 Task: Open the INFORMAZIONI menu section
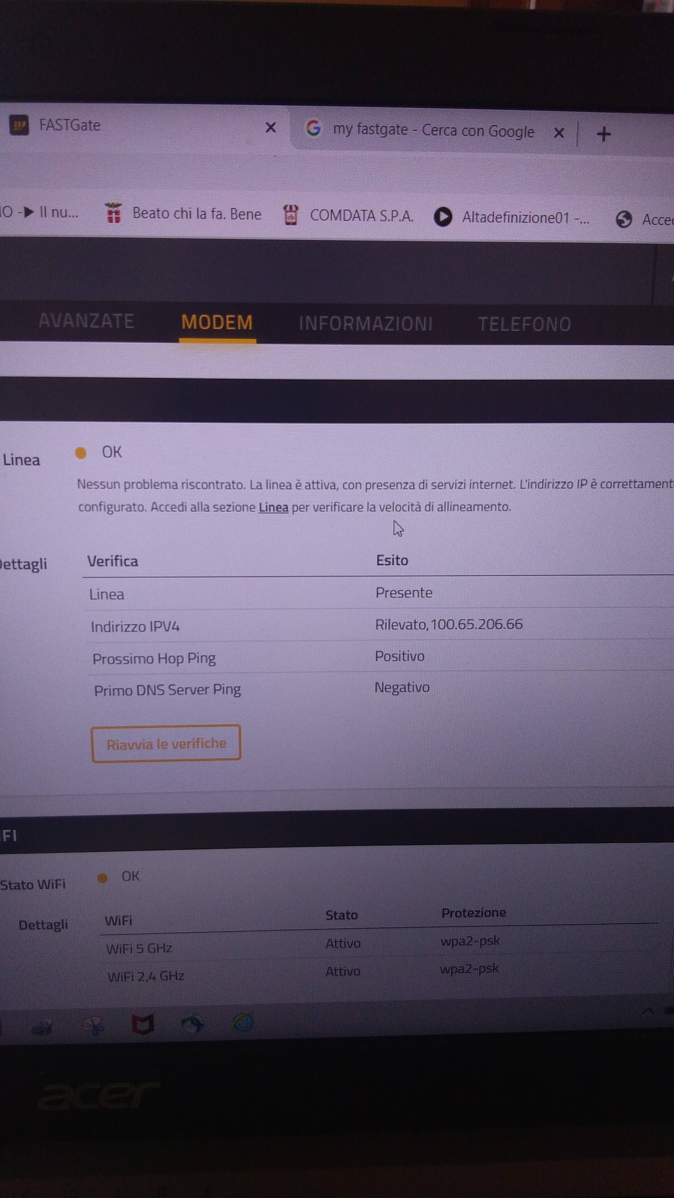tap(366, 324)
